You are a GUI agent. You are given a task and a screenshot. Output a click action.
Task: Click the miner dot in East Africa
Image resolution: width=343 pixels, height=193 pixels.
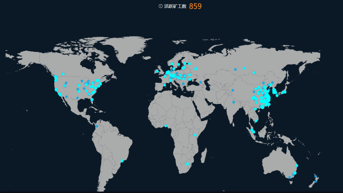tap(195, 135)
